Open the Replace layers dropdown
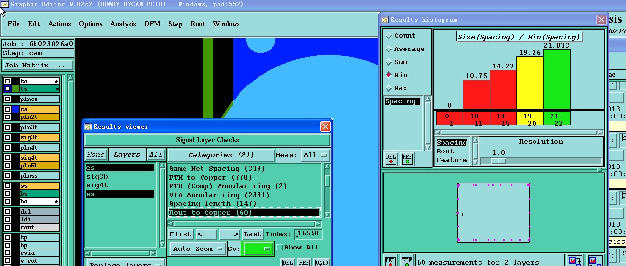Screen dimensions: 626x266 (126, 263)
